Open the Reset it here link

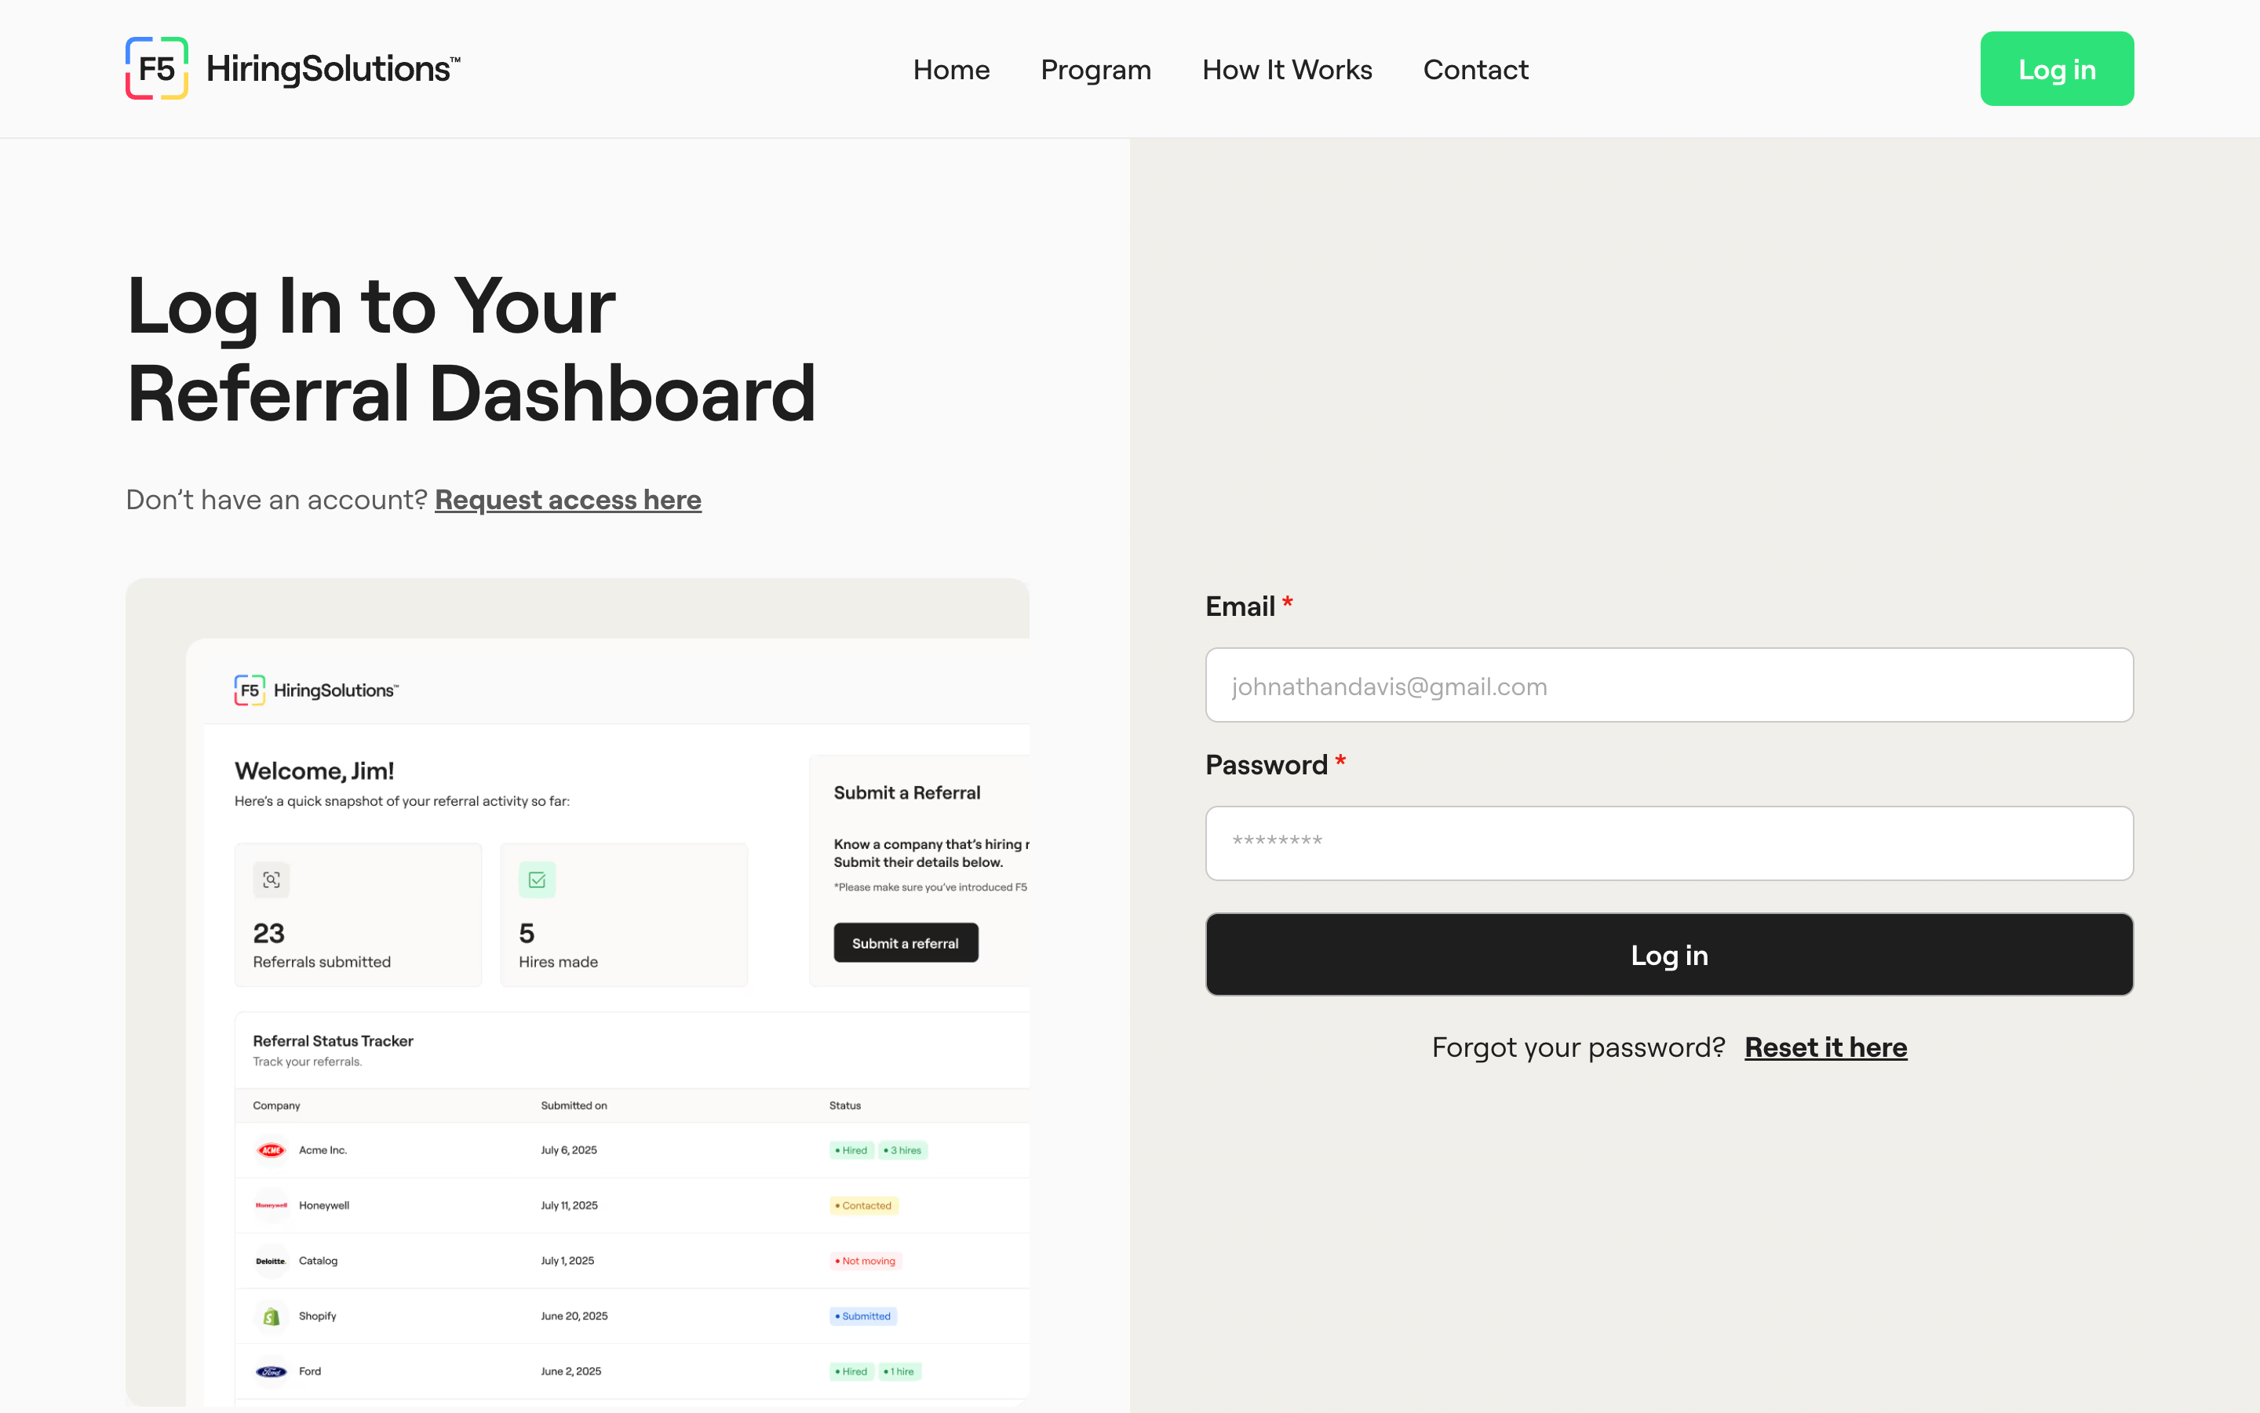(x=1825, y=1047)
